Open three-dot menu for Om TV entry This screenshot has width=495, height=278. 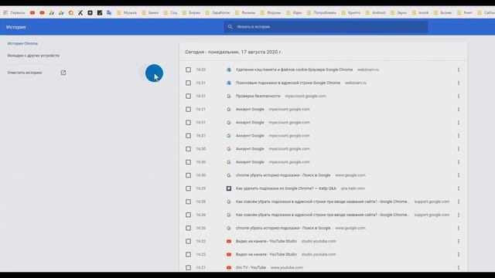point(459,268)
